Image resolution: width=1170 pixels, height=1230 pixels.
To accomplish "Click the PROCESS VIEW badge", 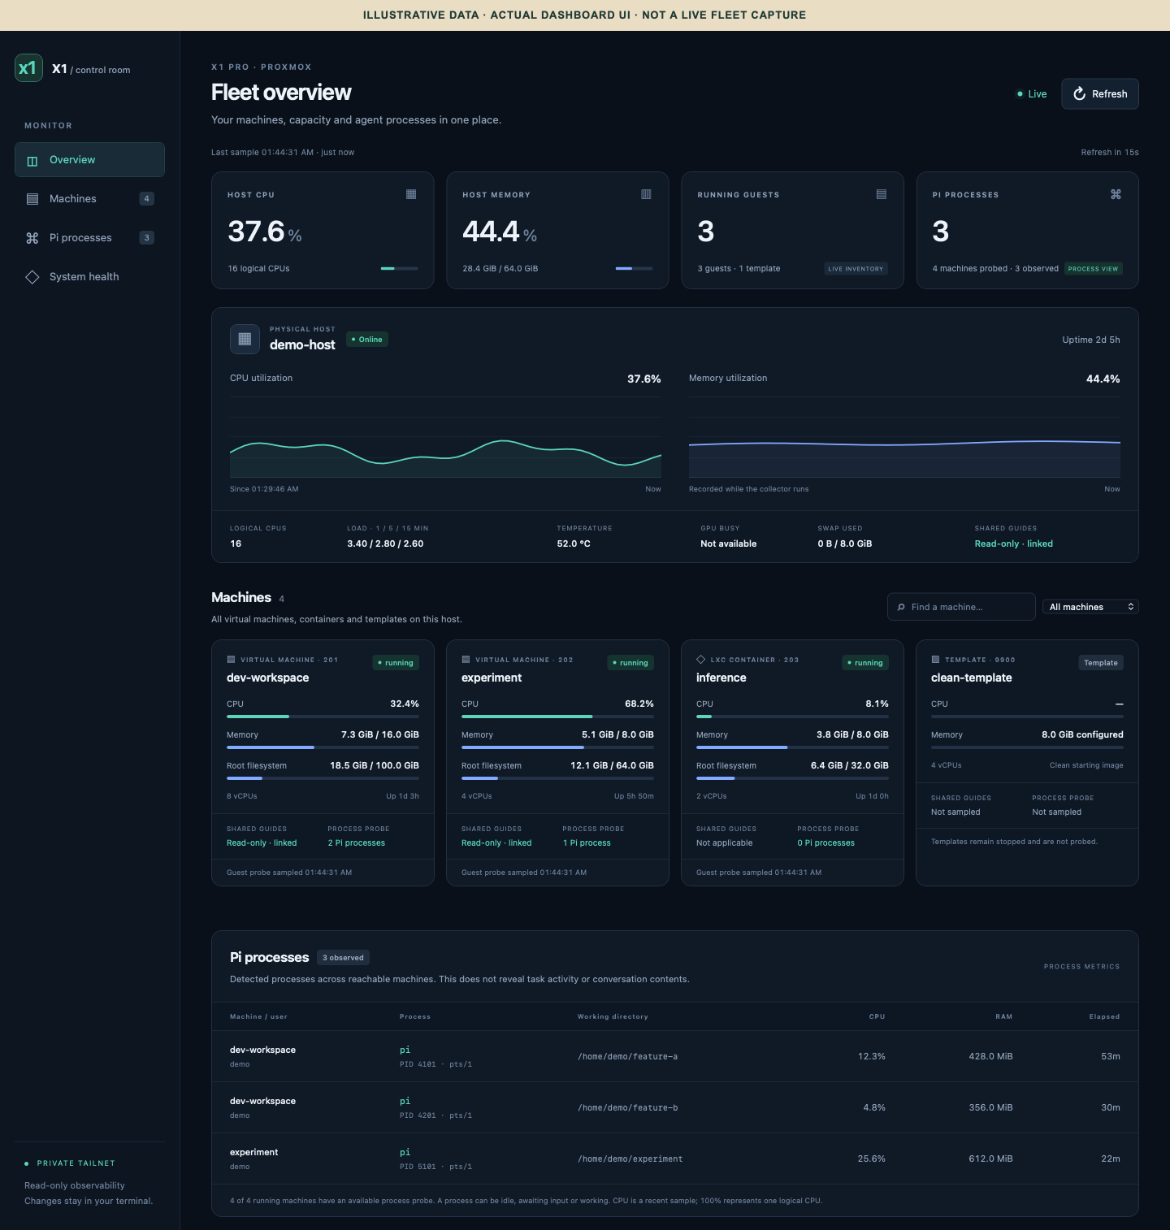I will tap(1094, 269).
